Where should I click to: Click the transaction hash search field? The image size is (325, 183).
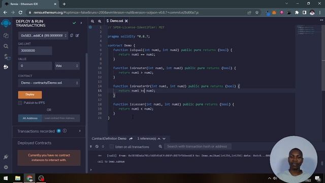(198, 146)
